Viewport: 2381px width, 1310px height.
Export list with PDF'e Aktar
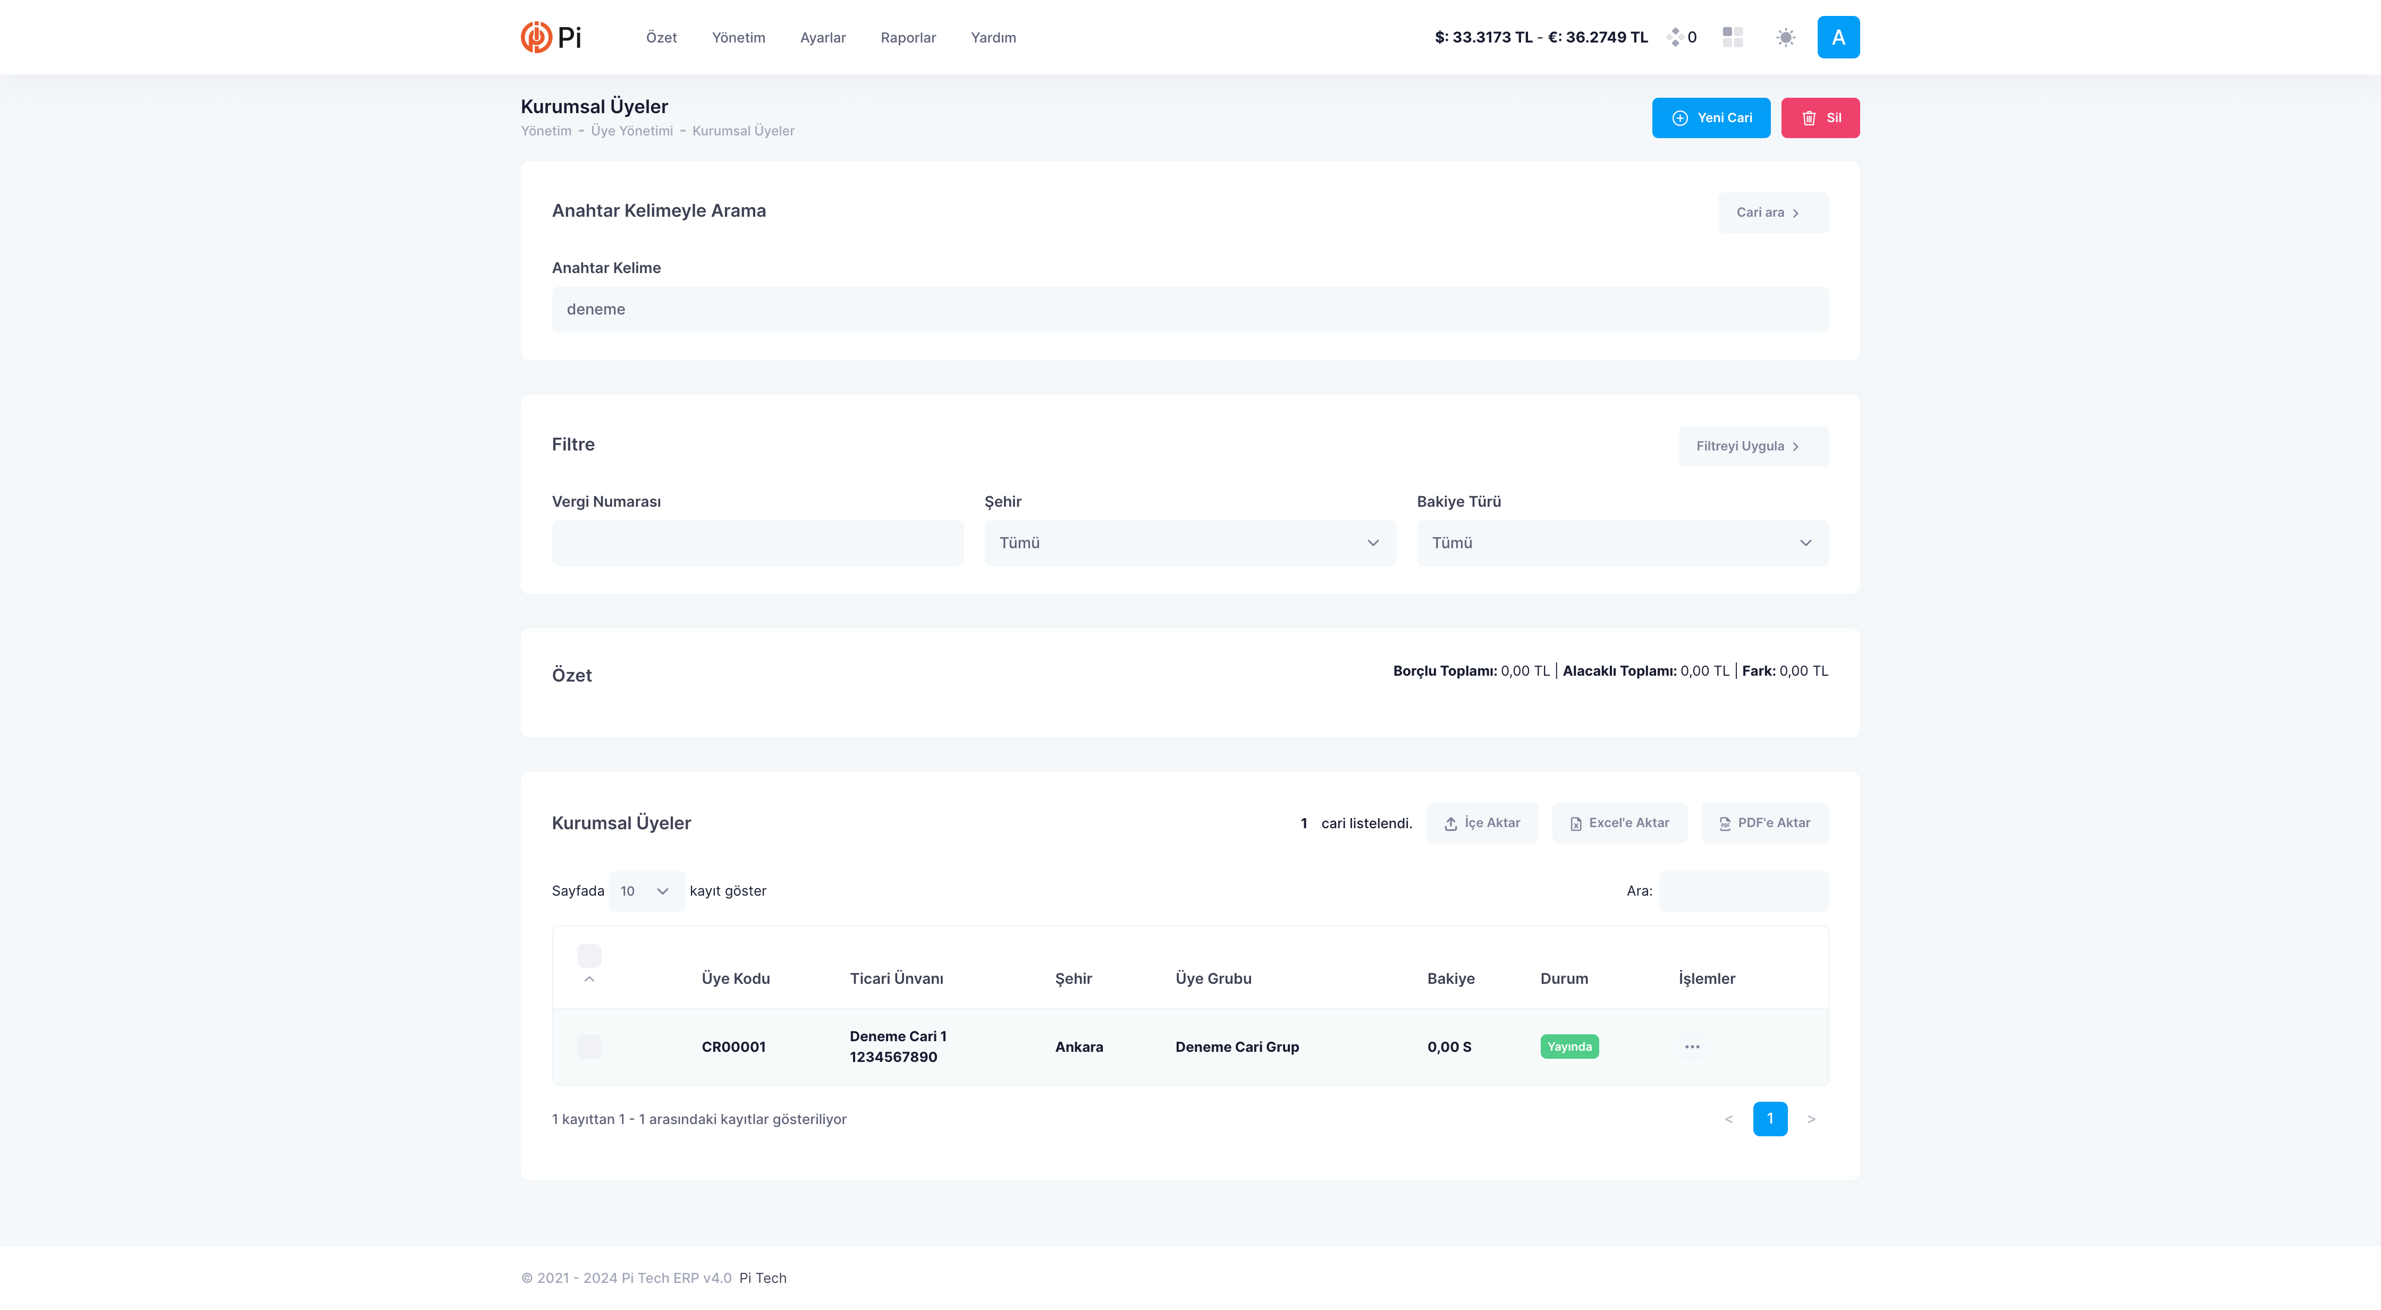pos(1764,823)
